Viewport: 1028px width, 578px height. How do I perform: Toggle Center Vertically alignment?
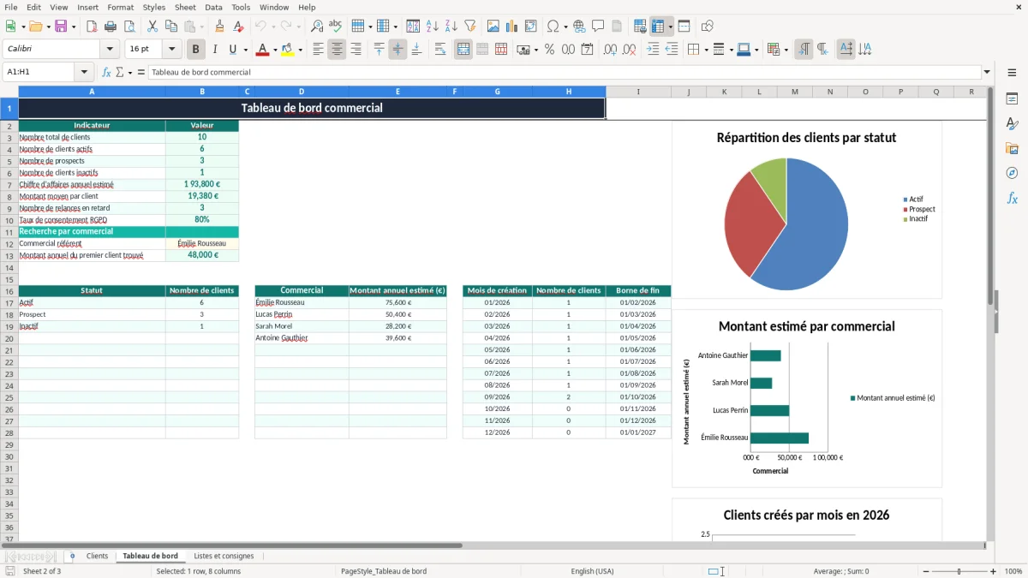pos(397,50)
